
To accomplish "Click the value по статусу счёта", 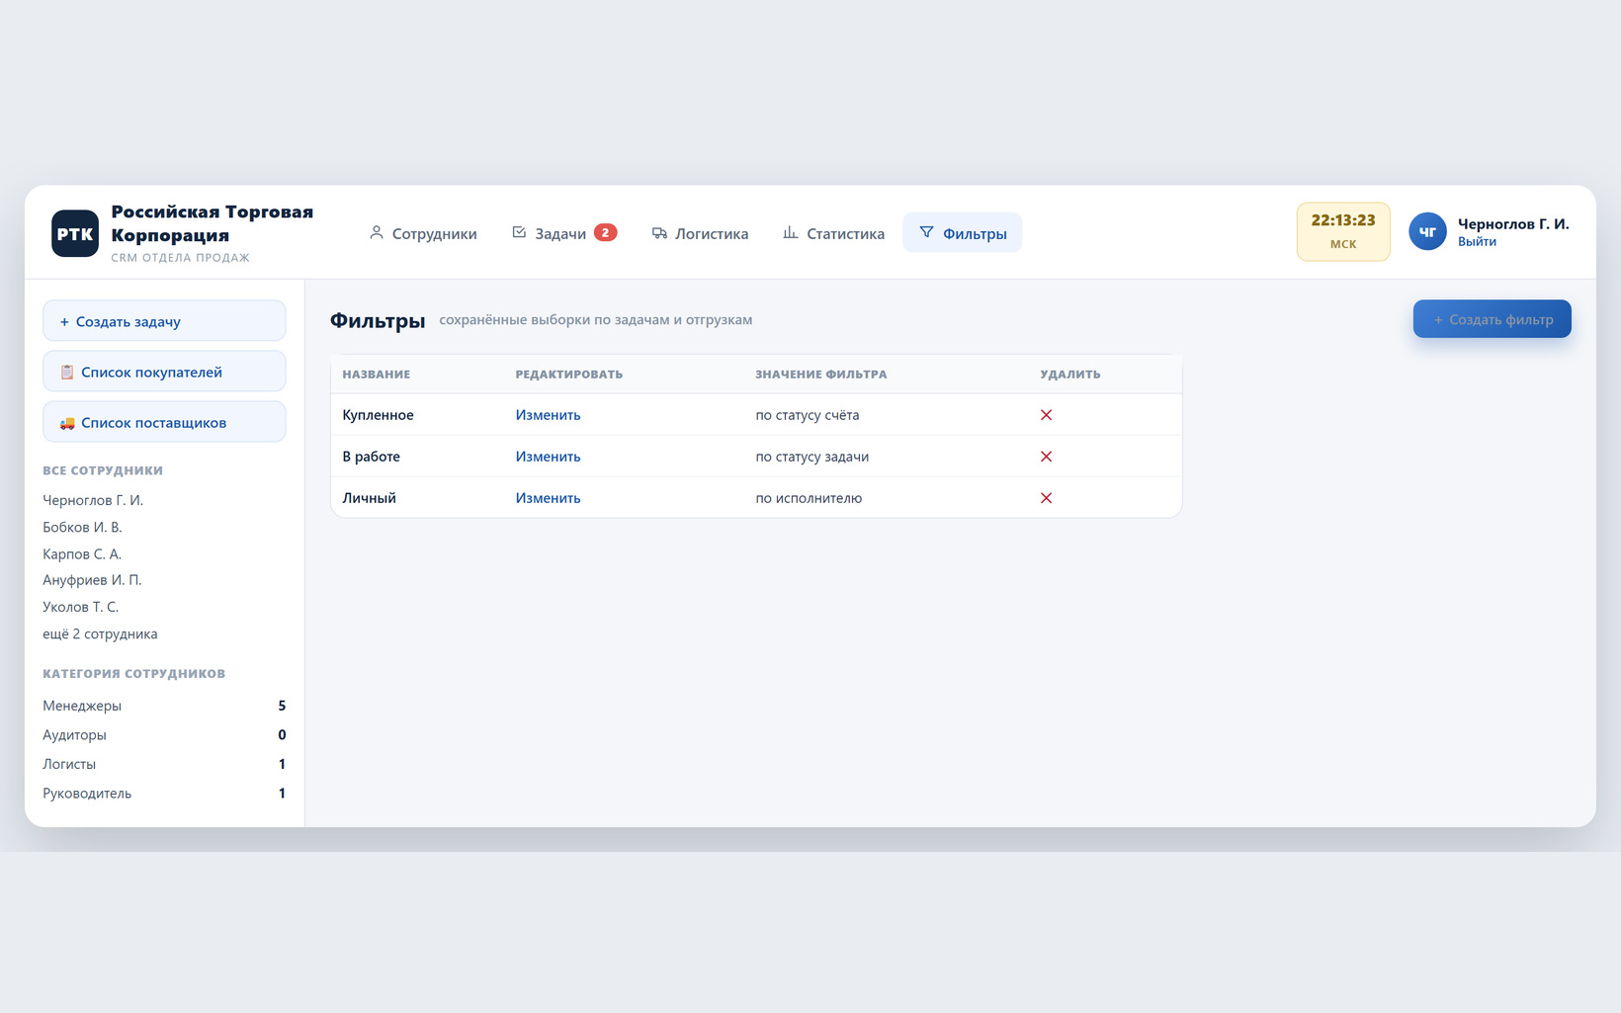I will 808,415.
